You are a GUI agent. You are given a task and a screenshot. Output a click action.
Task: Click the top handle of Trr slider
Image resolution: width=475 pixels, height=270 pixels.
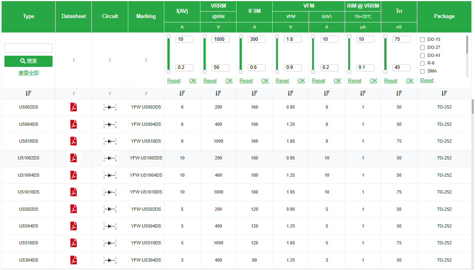pyautogui.click(x=385, y=36)
